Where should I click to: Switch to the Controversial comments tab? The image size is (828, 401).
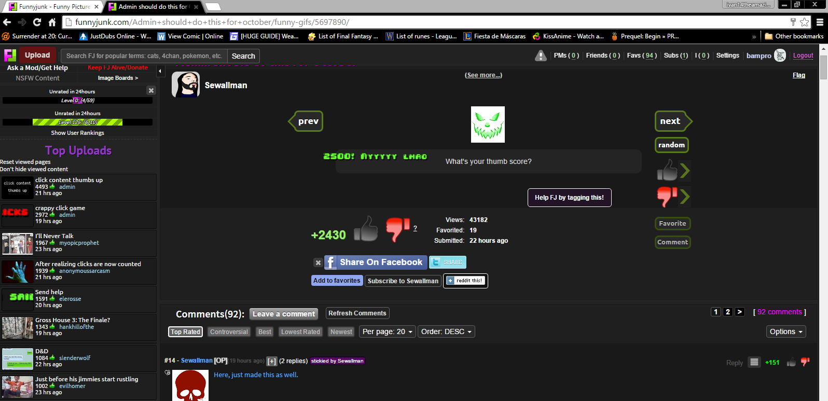pos(229,331)
